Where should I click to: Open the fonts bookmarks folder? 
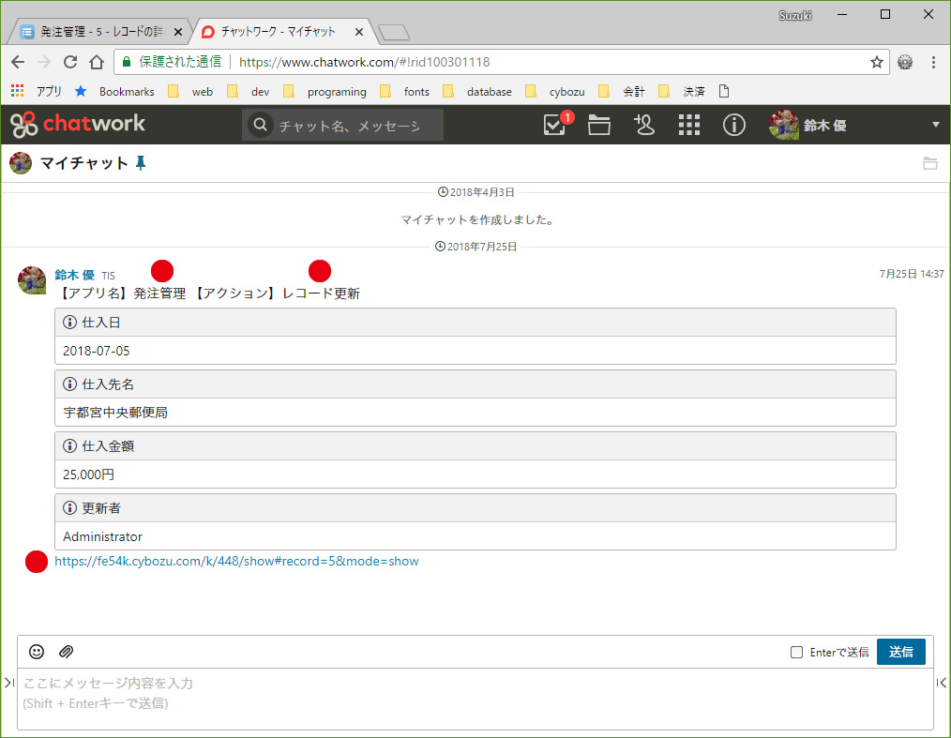pyautogui.click(x=404, y=91)
